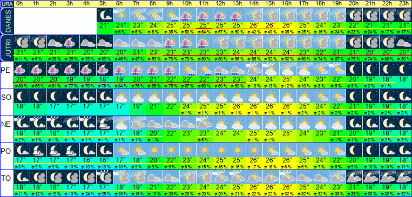Viewport: 412px width, 197px height.
Task: Click the 12h column header
Action: pos(221,4)
